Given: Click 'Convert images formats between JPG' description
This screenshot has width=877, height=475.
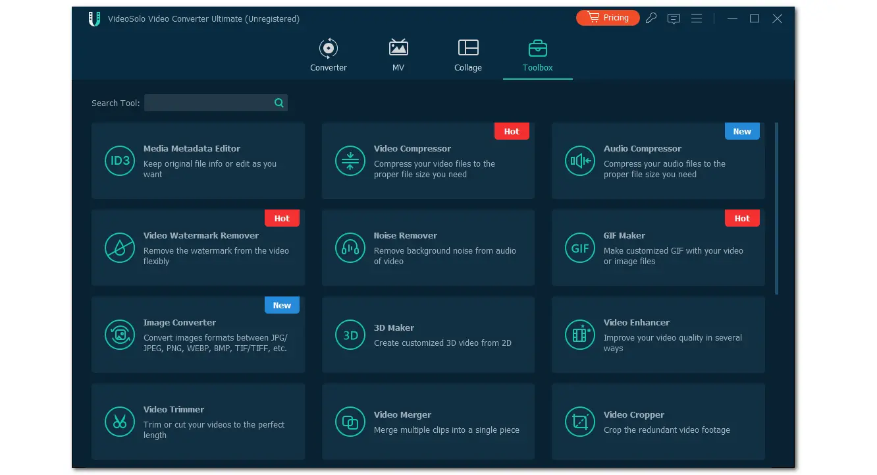Looking at the screenshot, I should (x=215, y=343).
